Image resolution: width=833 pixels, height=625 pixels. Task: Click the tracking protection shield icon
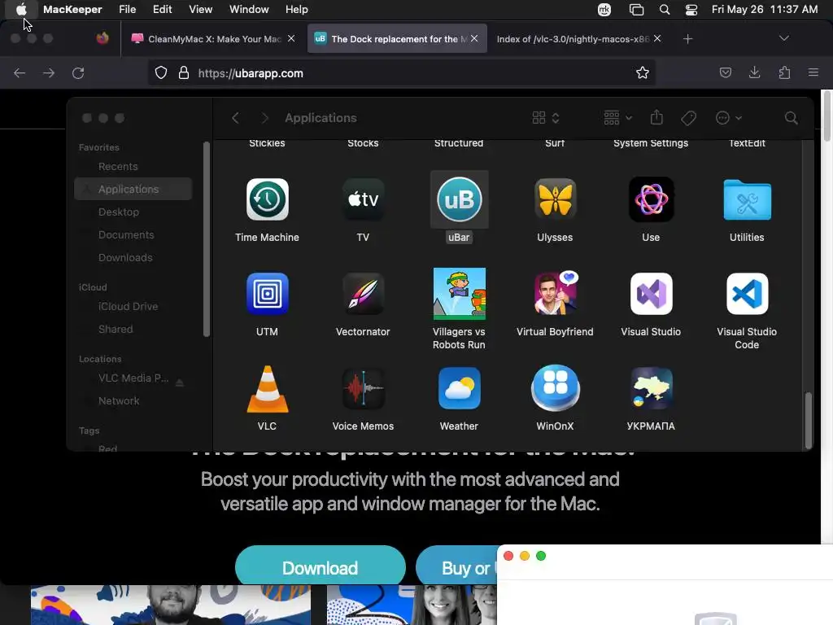(161, 72)
